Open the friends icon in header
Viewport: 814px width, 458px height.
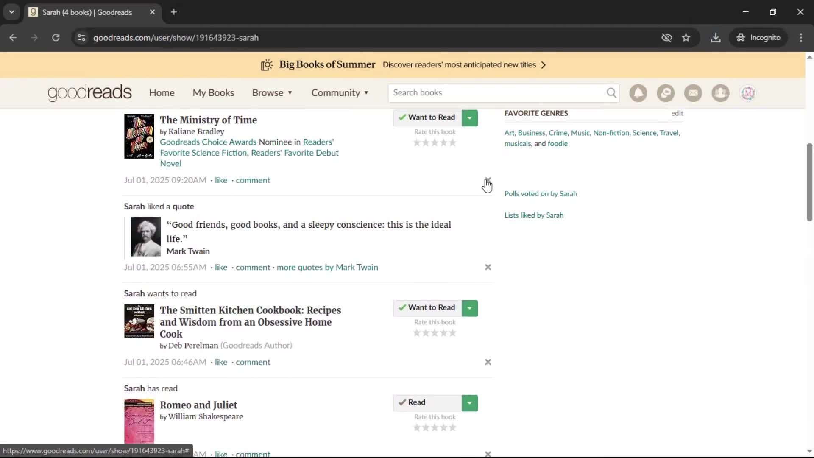point(720,93)
